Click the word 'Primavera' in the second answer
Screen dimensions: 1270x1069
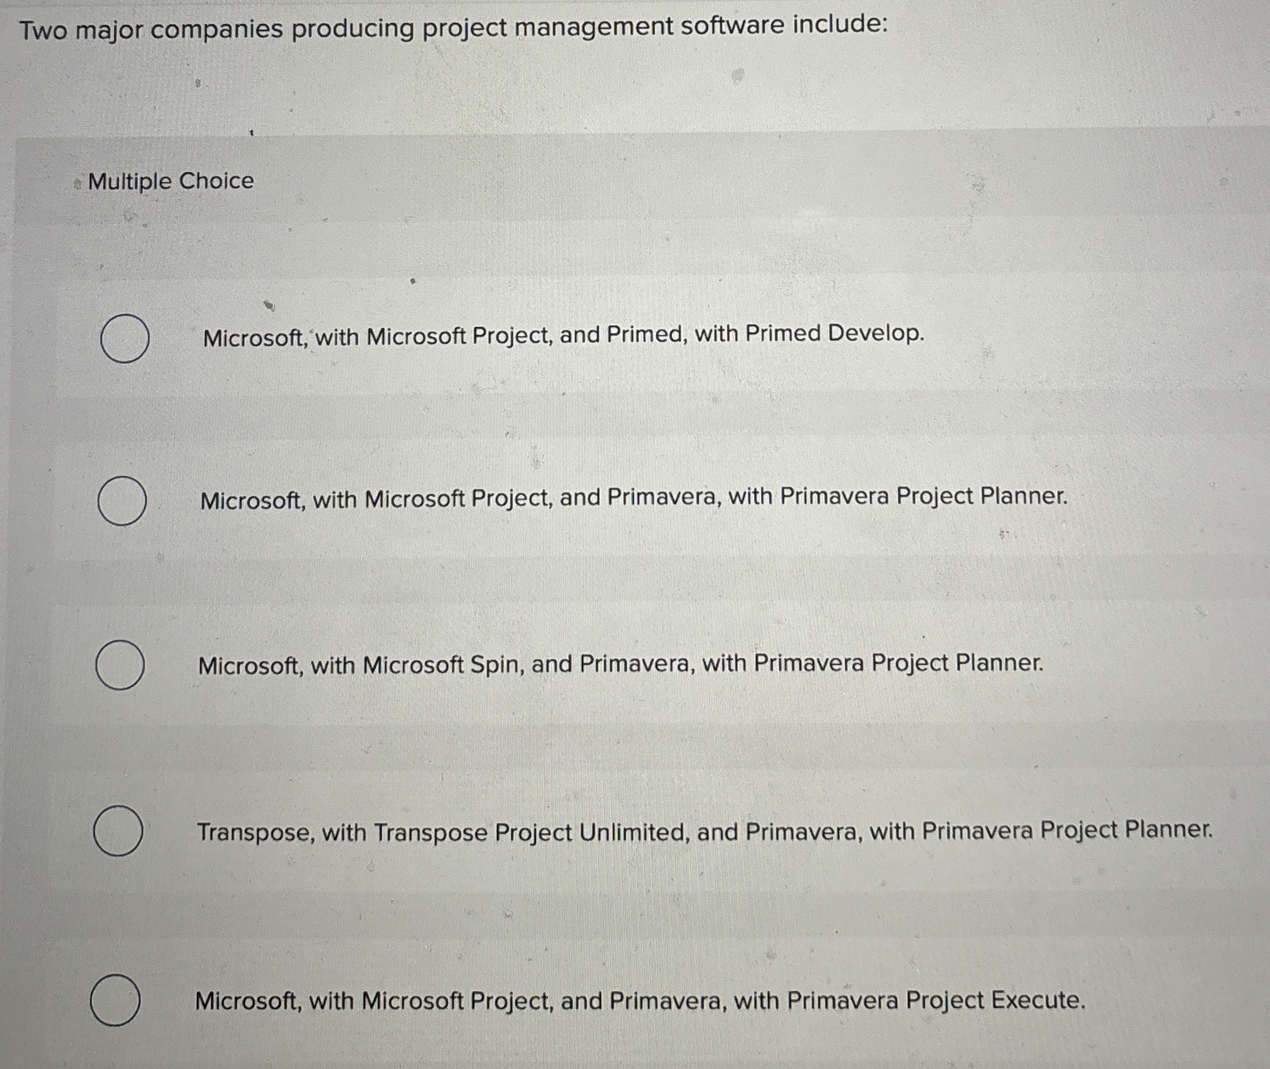point(664,497)
